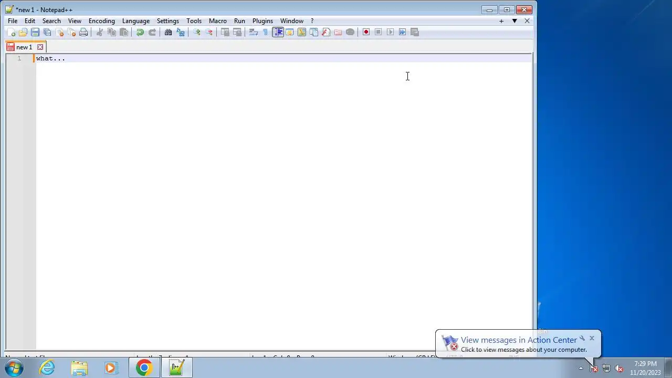The height and width of the screenshot is (378, 672).
Task: Open the Encoding menu
Action: [102, 21]
